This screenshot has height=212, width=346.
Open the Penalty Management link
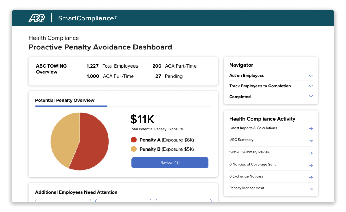(247, 188)
